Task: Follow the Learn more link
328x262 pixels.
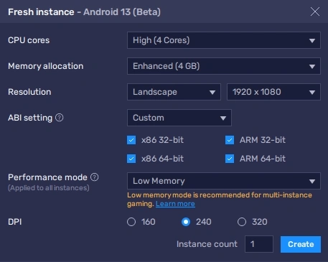Action: tap(175, 204)
